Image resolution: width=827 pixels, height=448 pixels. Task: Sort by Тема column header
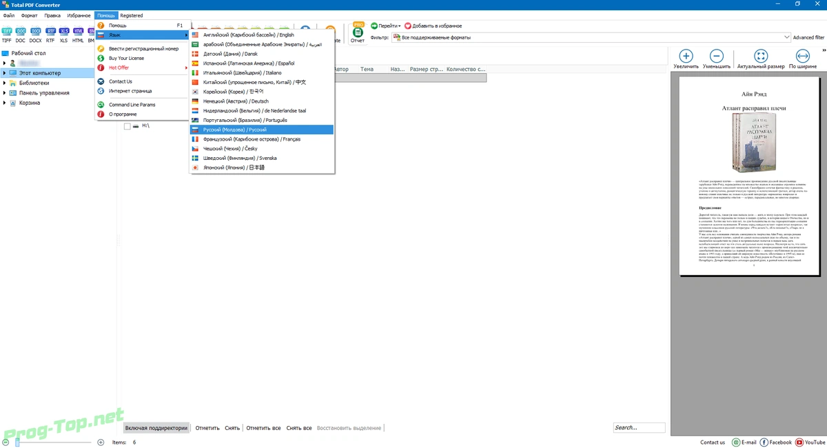pos(367,69)
